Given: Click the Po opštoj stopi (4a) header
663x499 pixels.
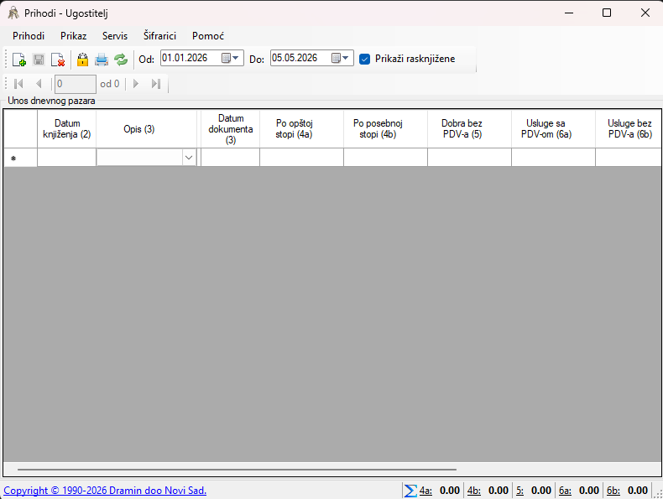Looking at the screenshot, I should 302,129.
